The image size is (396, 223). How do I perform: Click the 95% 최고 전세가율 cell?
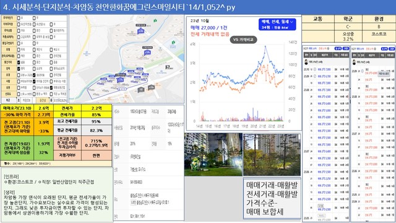(97, 121)
